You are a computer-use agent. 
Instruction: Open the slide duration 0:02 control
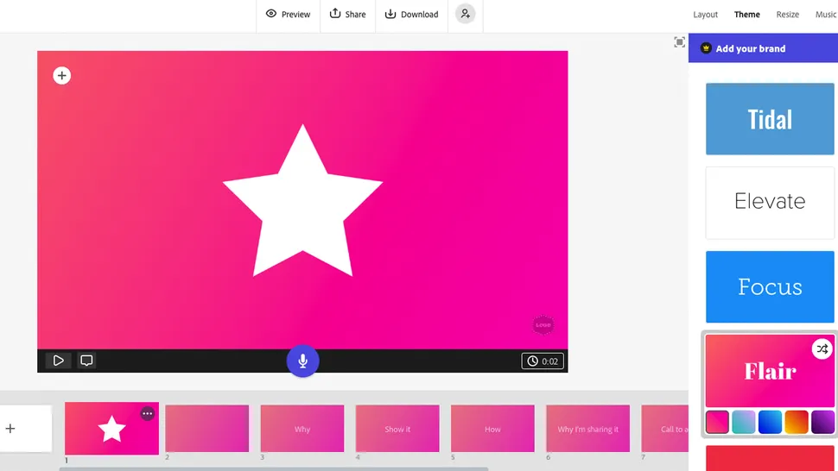tap(543, 361)
